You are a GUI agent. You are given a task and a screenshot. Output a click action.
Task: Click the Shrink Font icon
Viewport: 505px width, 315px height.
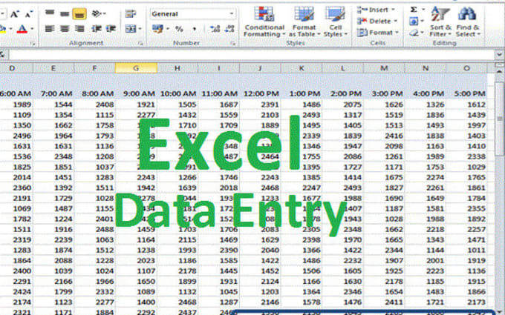coord(29,14)
